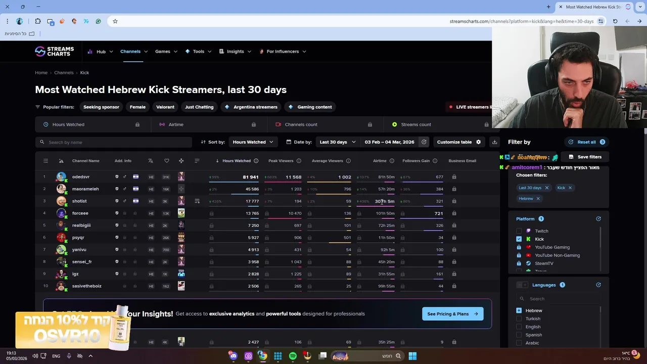The height and width of the screenshot is (364, 647).
Task: Check the Twitch platform checkbox
Action: point(519,231)
